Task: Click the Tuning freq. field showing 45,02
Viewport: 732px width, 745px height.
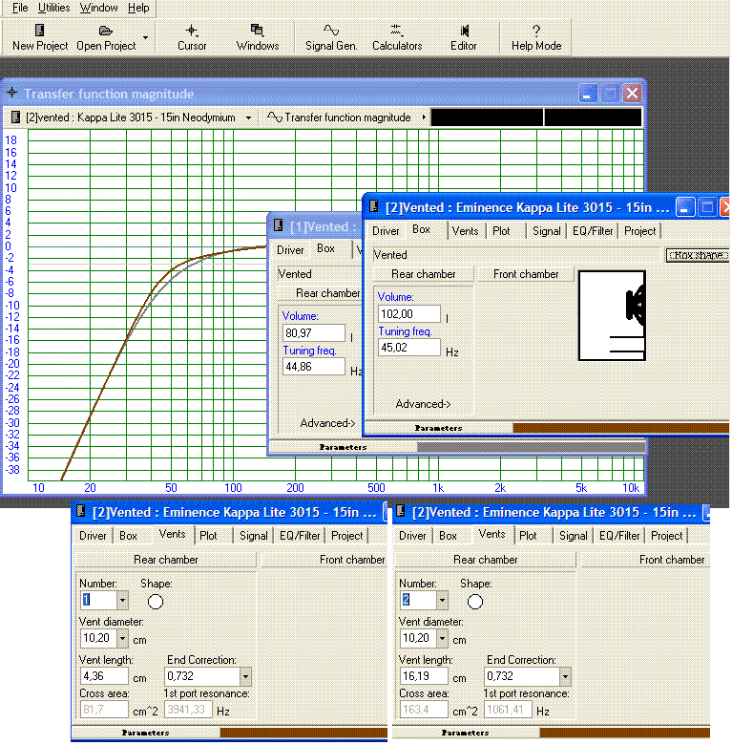Action: click(409, 348)
